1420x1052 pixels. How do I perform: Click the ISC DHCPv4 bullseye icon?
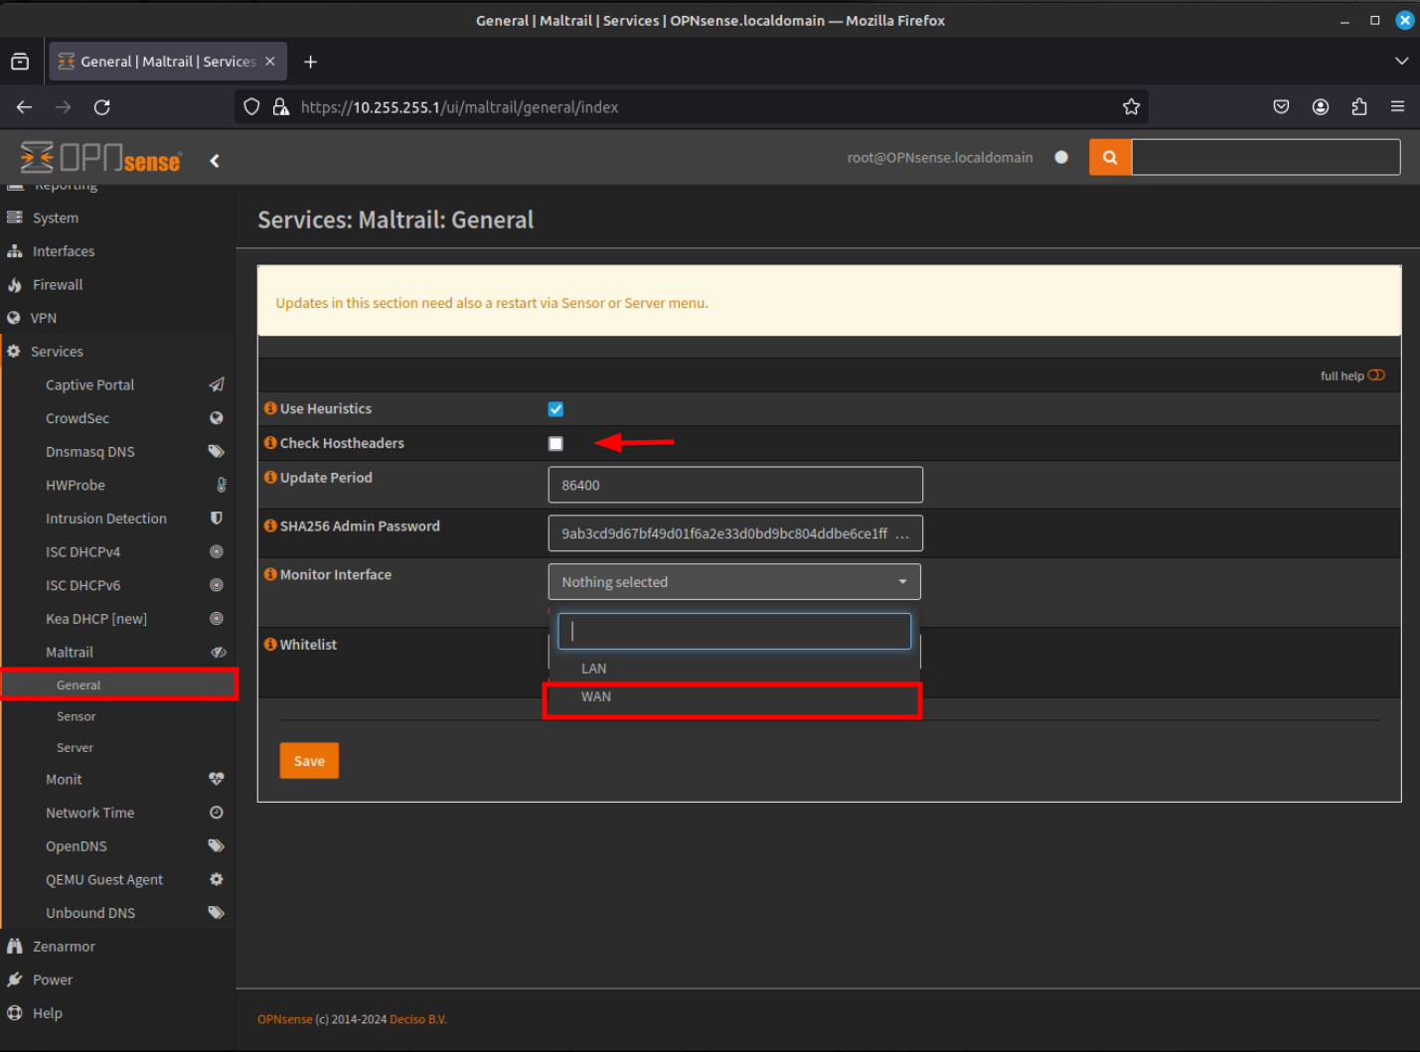pyautogui.click(x=217, y=551)
